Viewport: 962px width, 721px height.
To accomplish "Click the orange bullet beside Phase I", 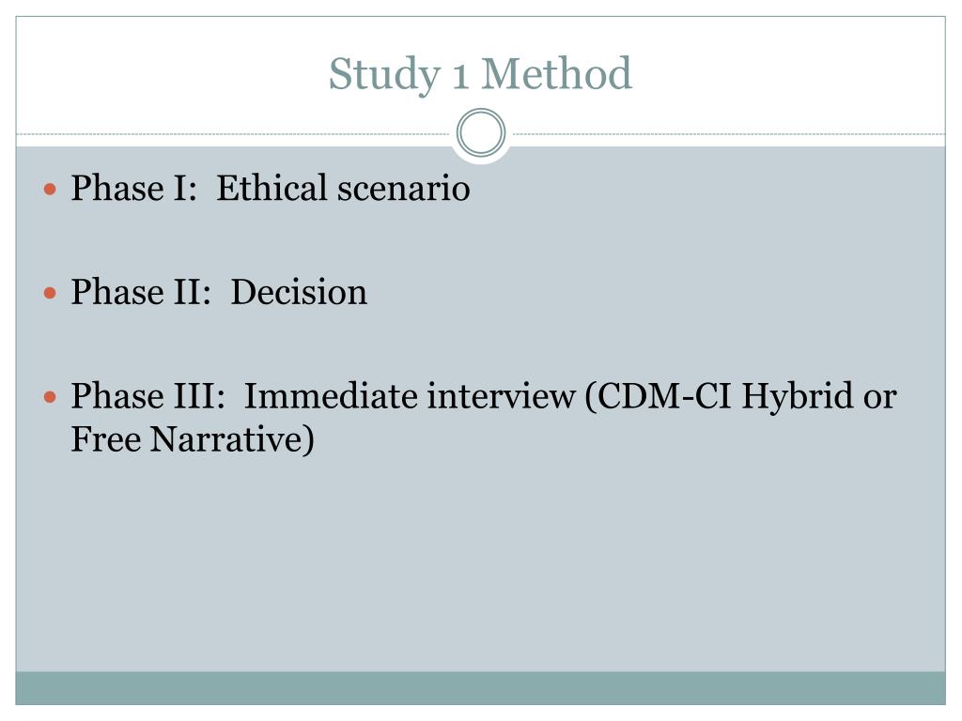I will pos(51,189).
